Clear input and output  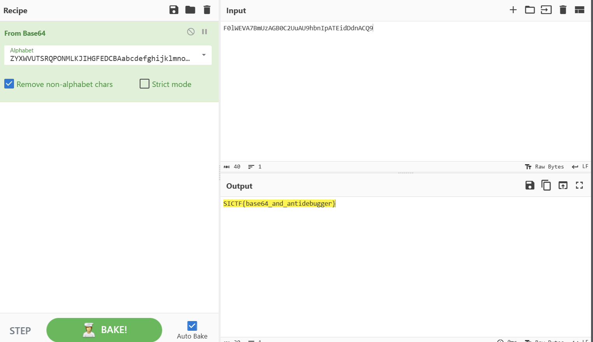[563, 10]
